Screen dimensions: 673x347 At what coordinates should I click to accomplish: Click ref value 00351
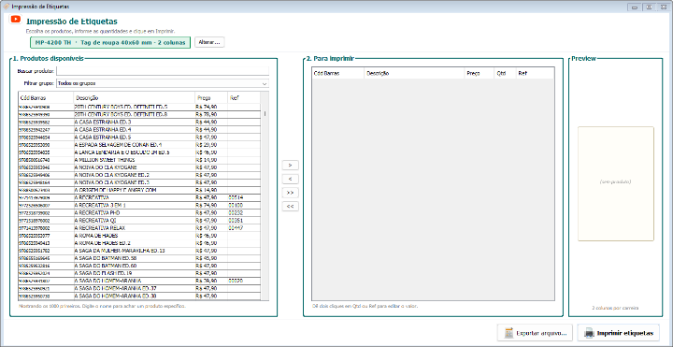click(236, 221)
